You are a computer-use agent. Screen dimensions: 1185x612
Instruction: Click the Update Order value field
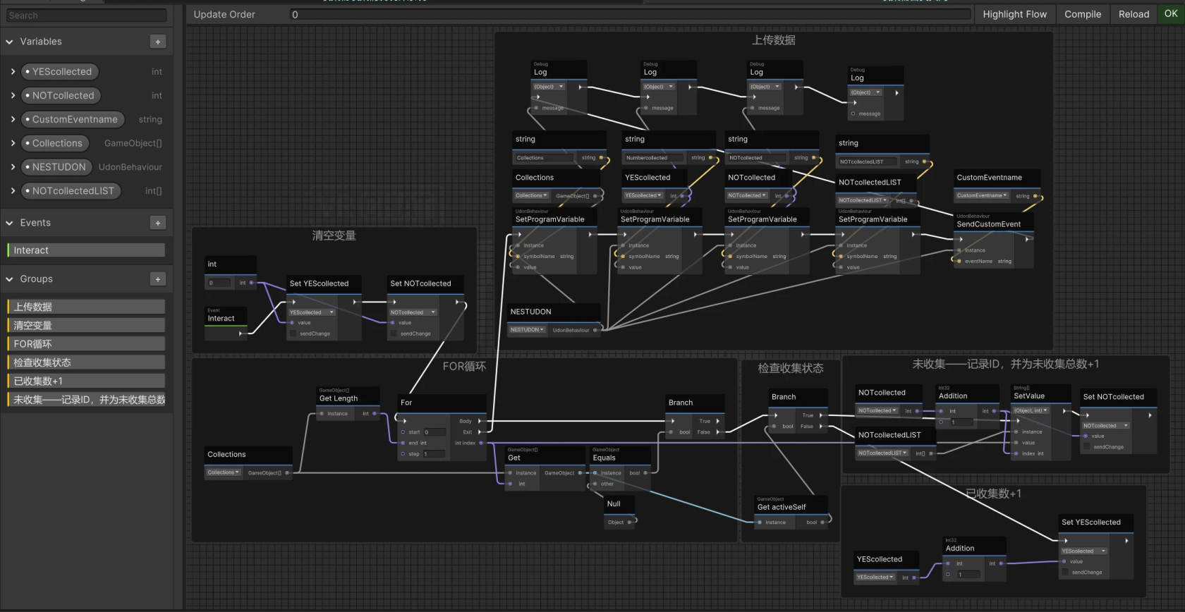point(630,14)
